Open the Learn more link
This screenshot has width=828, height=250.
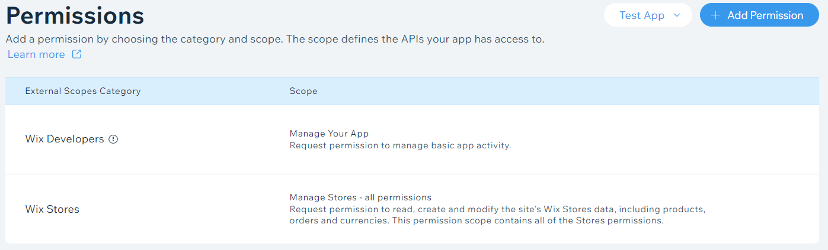[36, 54]
